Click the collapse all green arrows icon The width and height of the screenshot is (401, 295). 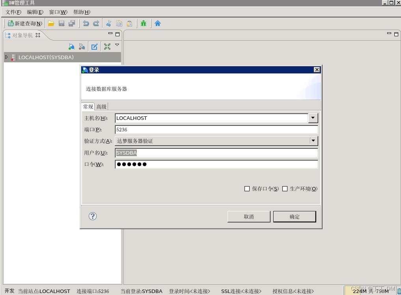[107, 47]
